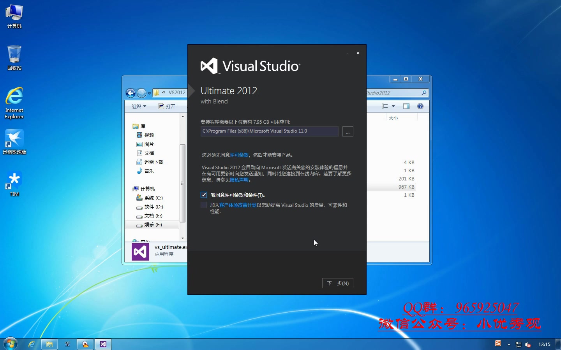
Task: Click the network tray icon
Action: pyautogui.click(x=519, y=345)
